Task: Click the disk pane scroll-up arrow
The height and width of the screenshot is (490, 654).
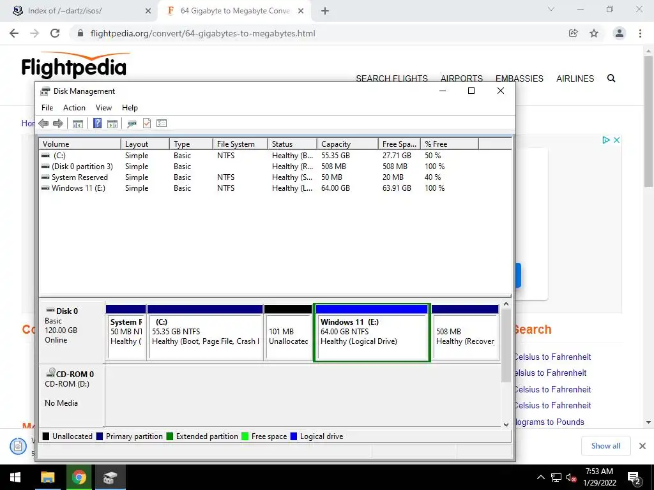Action: tap(506, 304)
